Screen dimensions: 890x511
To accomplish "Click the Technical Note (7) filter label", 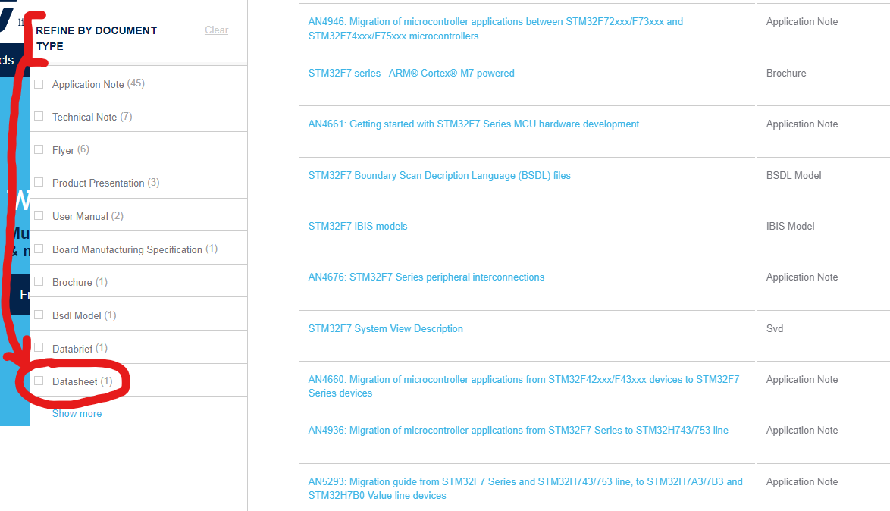I will 92,117.
